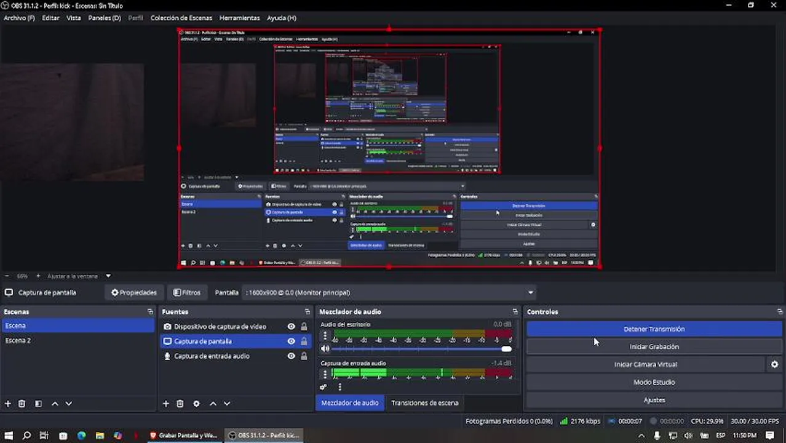The width and height of the screenshot is (786, 443).
Task: Hide the Captura de pantalla source
Action: click(292, 341)
